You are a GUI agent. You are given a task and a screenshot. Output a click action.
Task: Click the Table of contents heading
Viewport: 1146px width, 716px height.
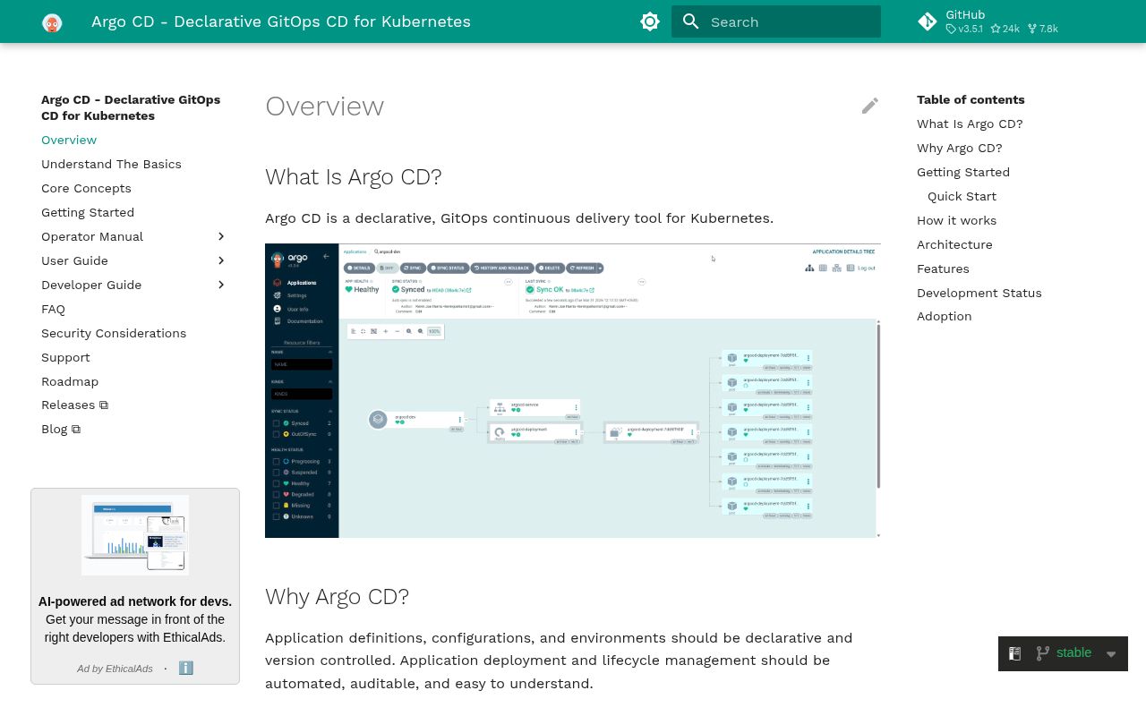click(971, 99)
